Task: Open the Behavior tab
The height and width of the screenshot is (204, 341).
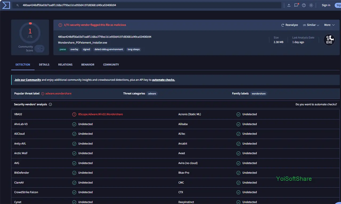Action: click(x=88, y=65)
